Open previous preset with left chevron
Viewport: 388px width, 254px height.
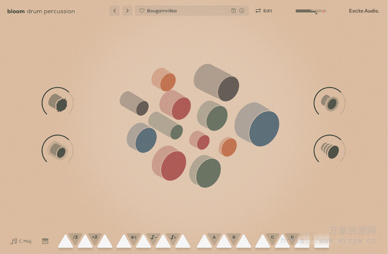tap(115, 11)
